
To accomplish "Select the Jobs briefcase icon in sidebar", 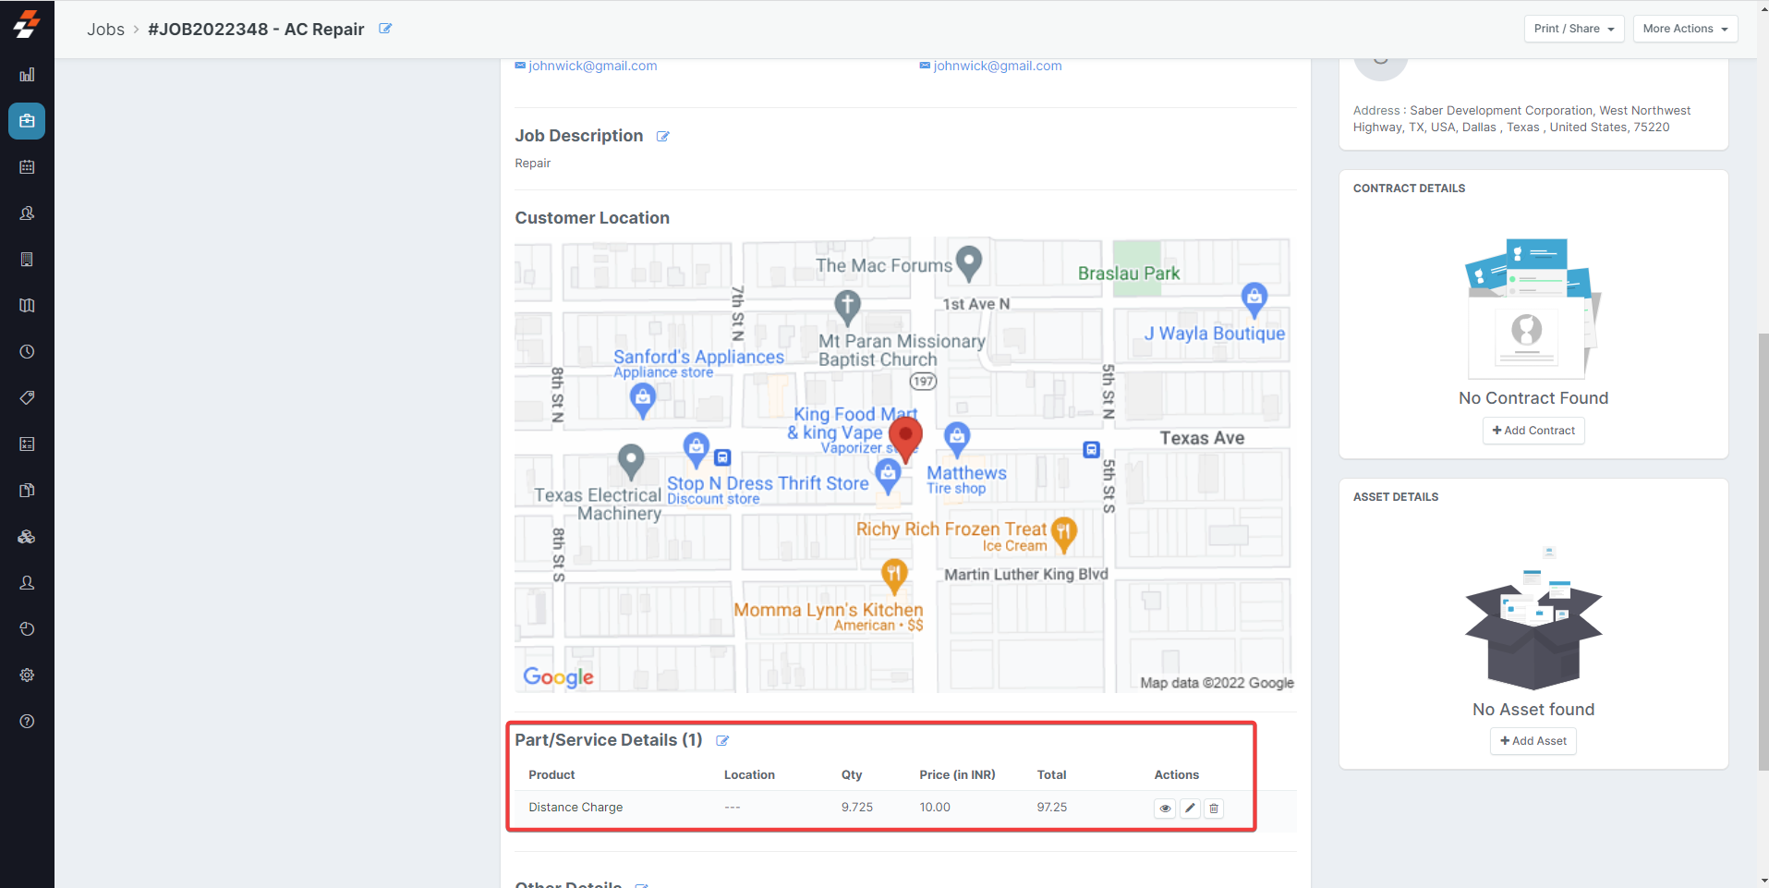I will click(27, 121).
